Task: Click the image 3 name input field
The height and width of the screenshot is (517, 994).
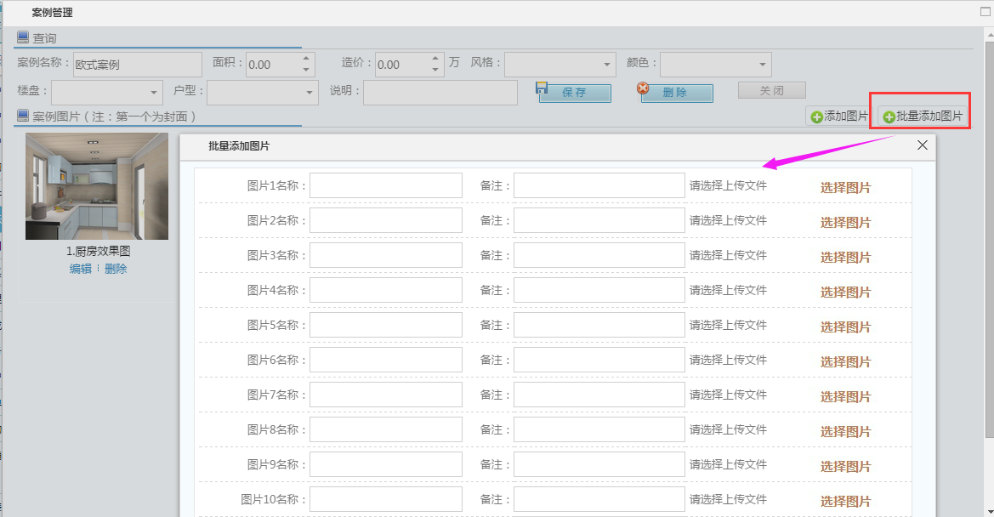Action: point(385,255)
